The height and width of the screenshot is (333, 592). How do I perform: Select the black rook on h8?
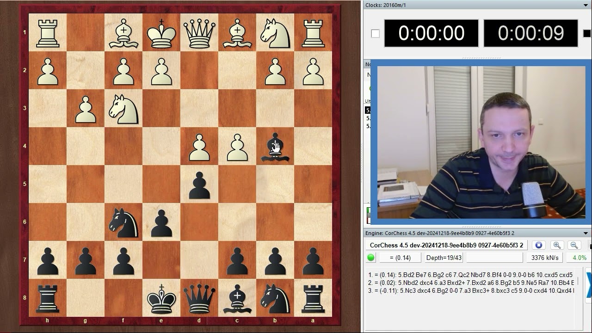pyautogui.click(x=48, y=298)
